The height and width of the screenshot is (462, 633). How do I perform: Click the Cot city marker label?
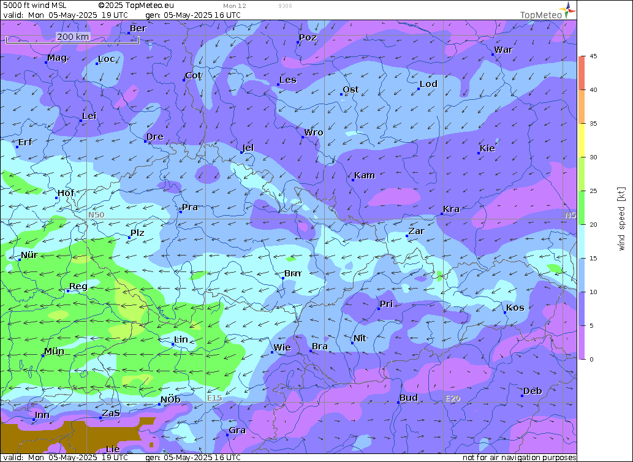(193, 75)
